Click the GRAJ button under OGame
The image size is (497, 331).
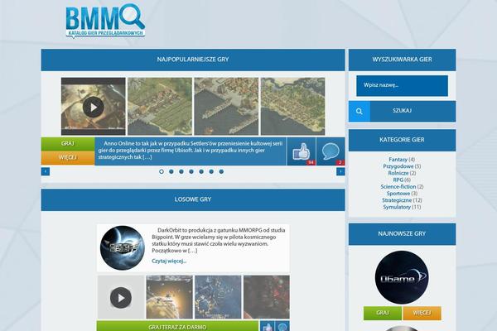[x=383, y=313]
